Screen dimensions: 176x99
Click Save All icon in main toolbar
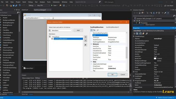tap(16, 5)
